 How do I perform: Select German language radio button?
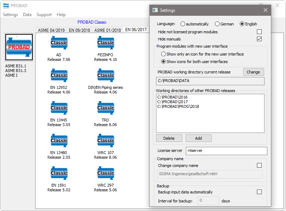(x=217, y=24)
